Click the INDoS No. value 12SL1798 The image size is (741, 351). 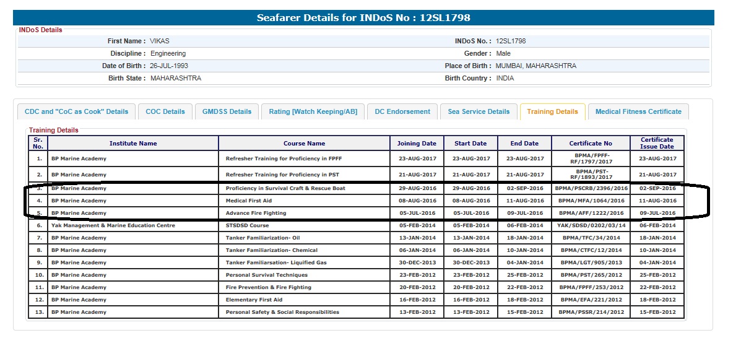511,41
